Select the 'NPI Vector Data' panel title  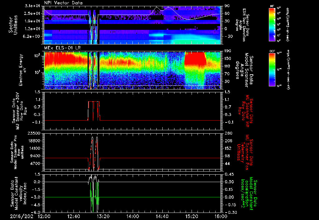click(x=63, y=3)
